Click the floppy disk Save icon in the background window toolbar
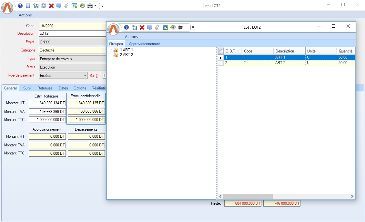 [x=28, y=6]
